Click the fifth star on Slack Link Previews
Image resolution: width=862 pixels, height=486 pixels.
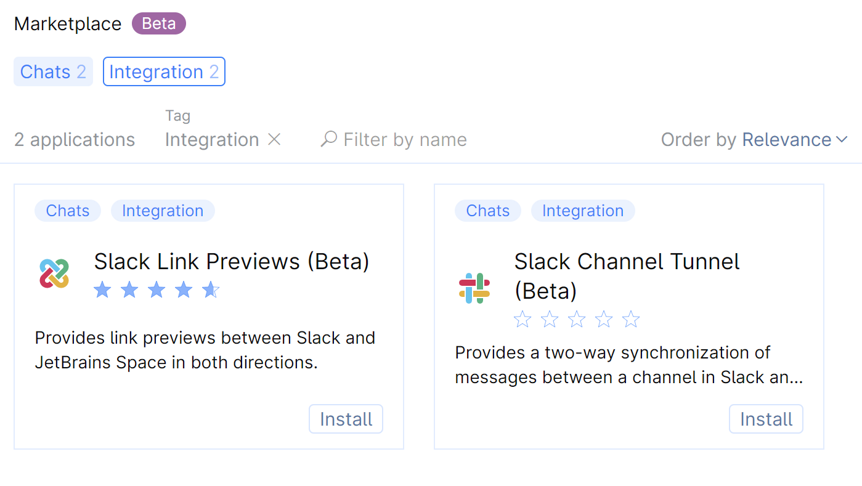point(210,289)
